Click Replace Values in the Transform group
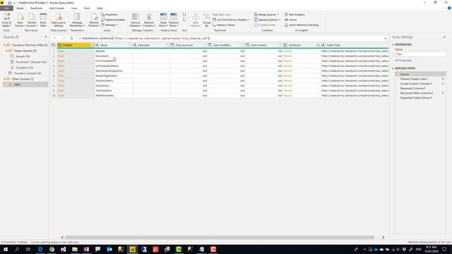The width and height of the screenshot is (452, 254). tap(224, 25)
